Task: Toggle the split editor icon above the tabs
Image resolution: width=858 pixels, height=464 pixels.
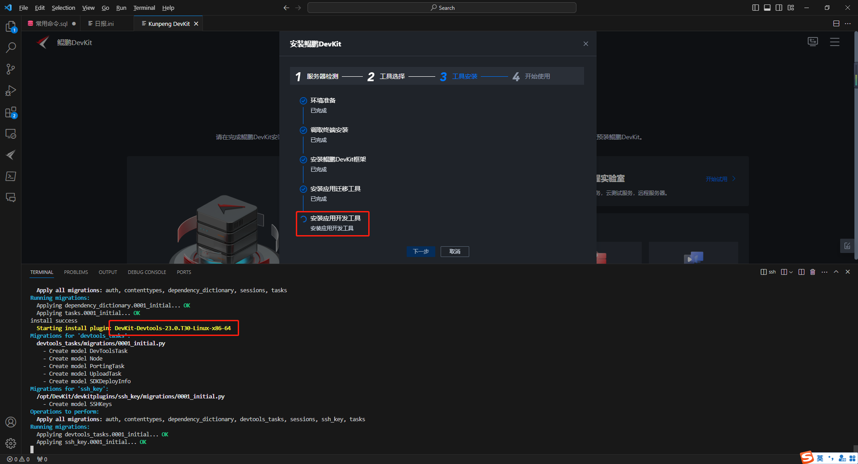Action: pyautogui.click(x=836, y=23)
